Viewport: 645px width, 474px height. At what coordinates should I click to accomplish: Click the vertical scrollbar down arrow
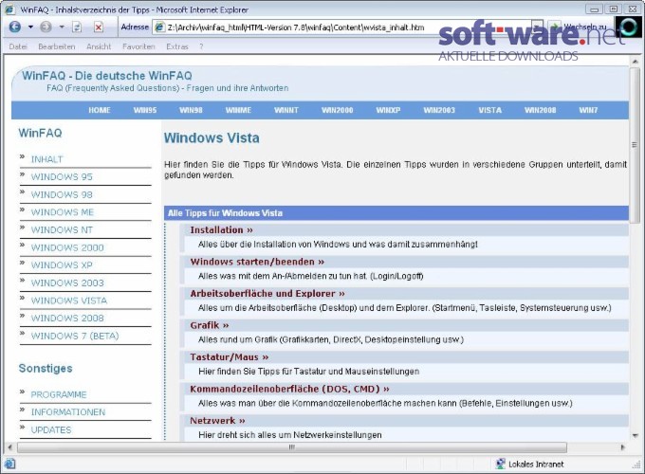(635, 435)
